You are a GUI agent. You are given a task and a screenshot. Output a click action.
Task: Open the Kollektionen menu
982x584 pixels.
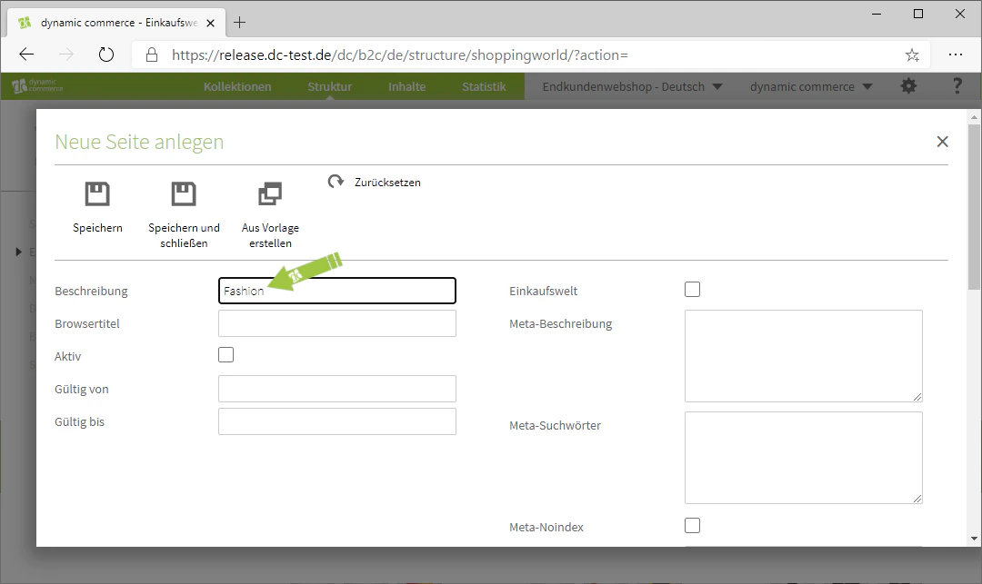(237, 87)
